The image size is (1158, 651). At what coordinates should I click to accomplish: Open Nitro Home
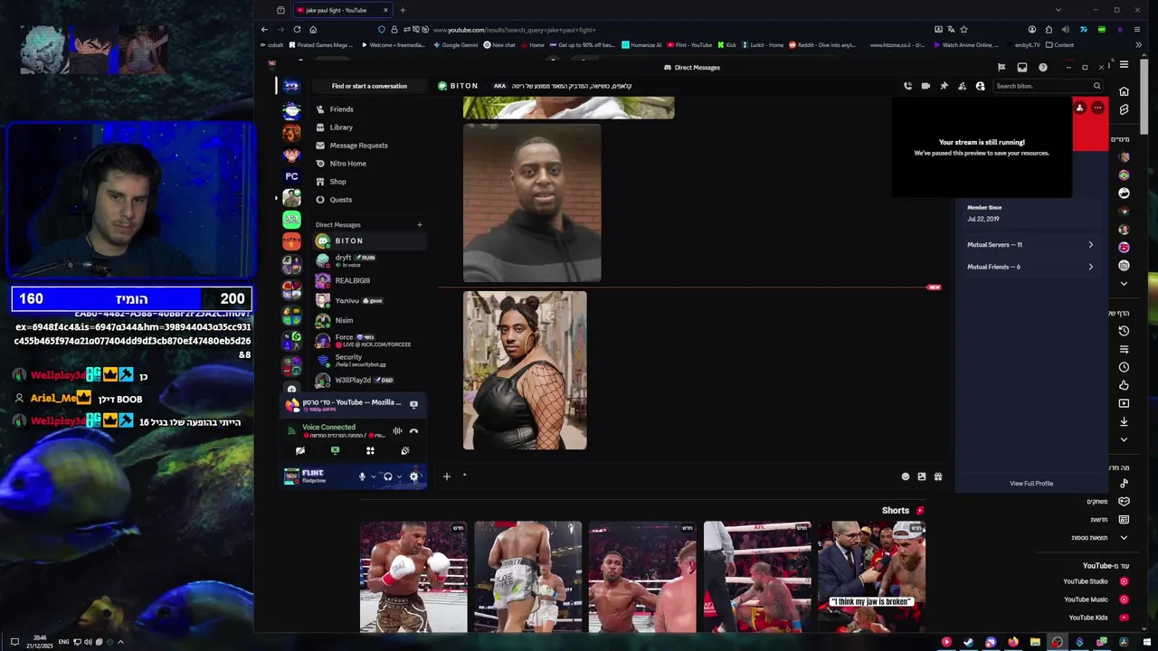369,164
